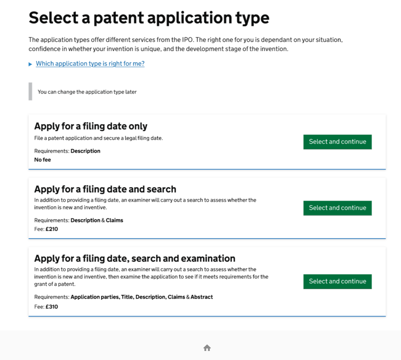Click the requirements line listing 'Application parties, Title'
Image resolution: width=401 pixels, height=360 pixels.
point(123,297)
